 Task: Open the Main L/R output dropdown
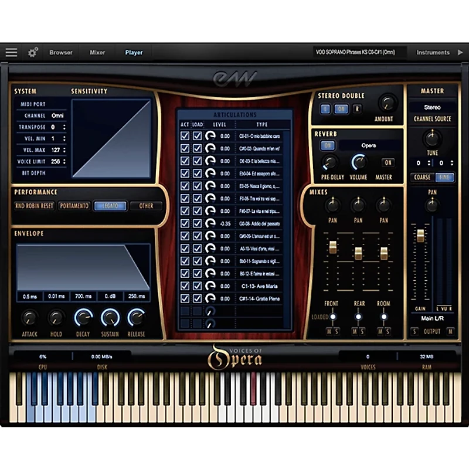pos(432,318)
